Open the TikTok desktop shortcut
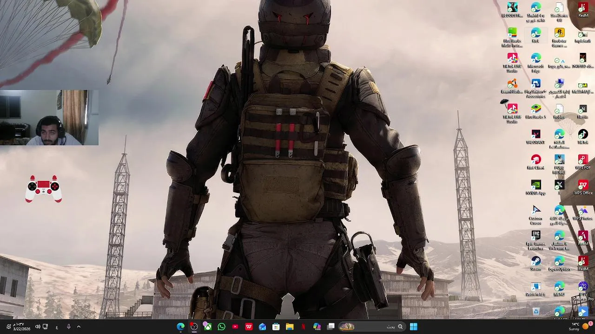 (583, 137)
